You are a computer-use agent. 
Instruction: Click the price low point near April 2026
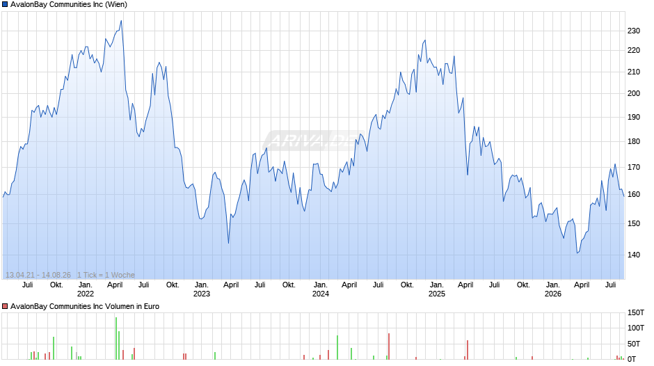click(577, 253)
